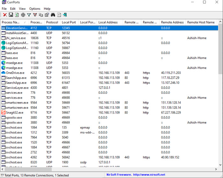Open the Options menu
Viewport: 223px width, 178px height.
point(35,9)
